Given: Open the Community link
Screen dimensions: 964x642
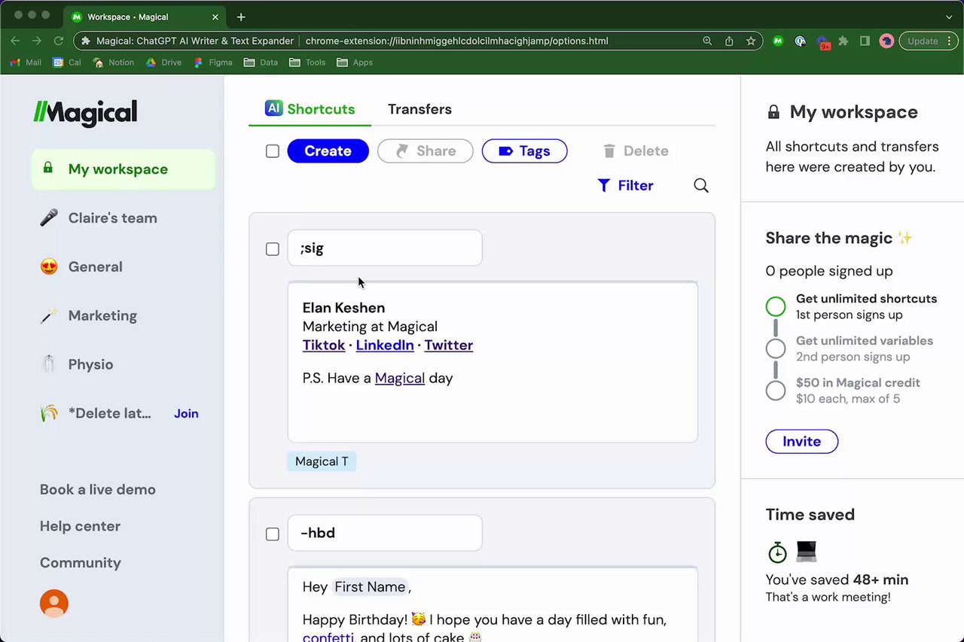Looking at the screenshot, I should [x=81, y=562].
